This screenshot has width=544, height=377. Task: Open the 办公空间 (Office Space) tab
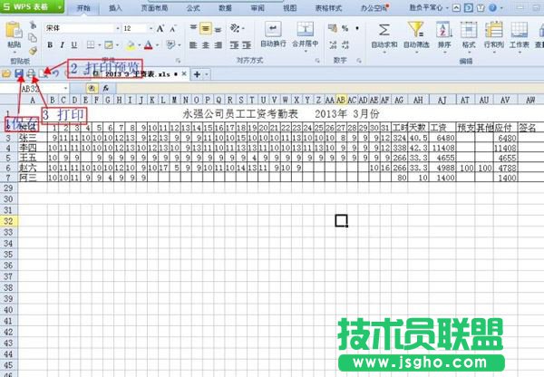click(x=374, y=7)
